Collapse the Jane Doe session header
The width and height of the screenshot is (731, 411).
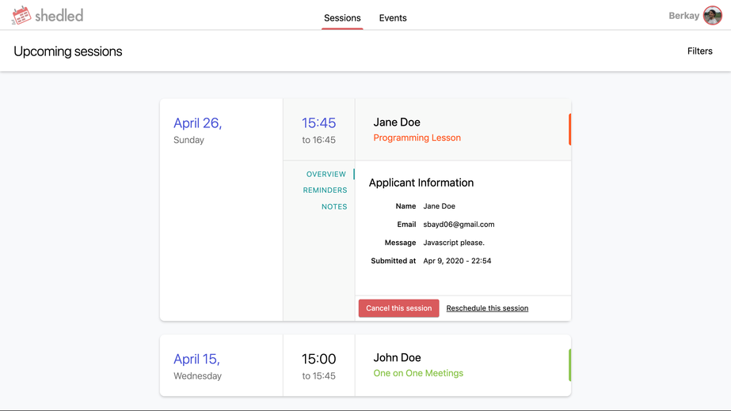pos(463,130)
